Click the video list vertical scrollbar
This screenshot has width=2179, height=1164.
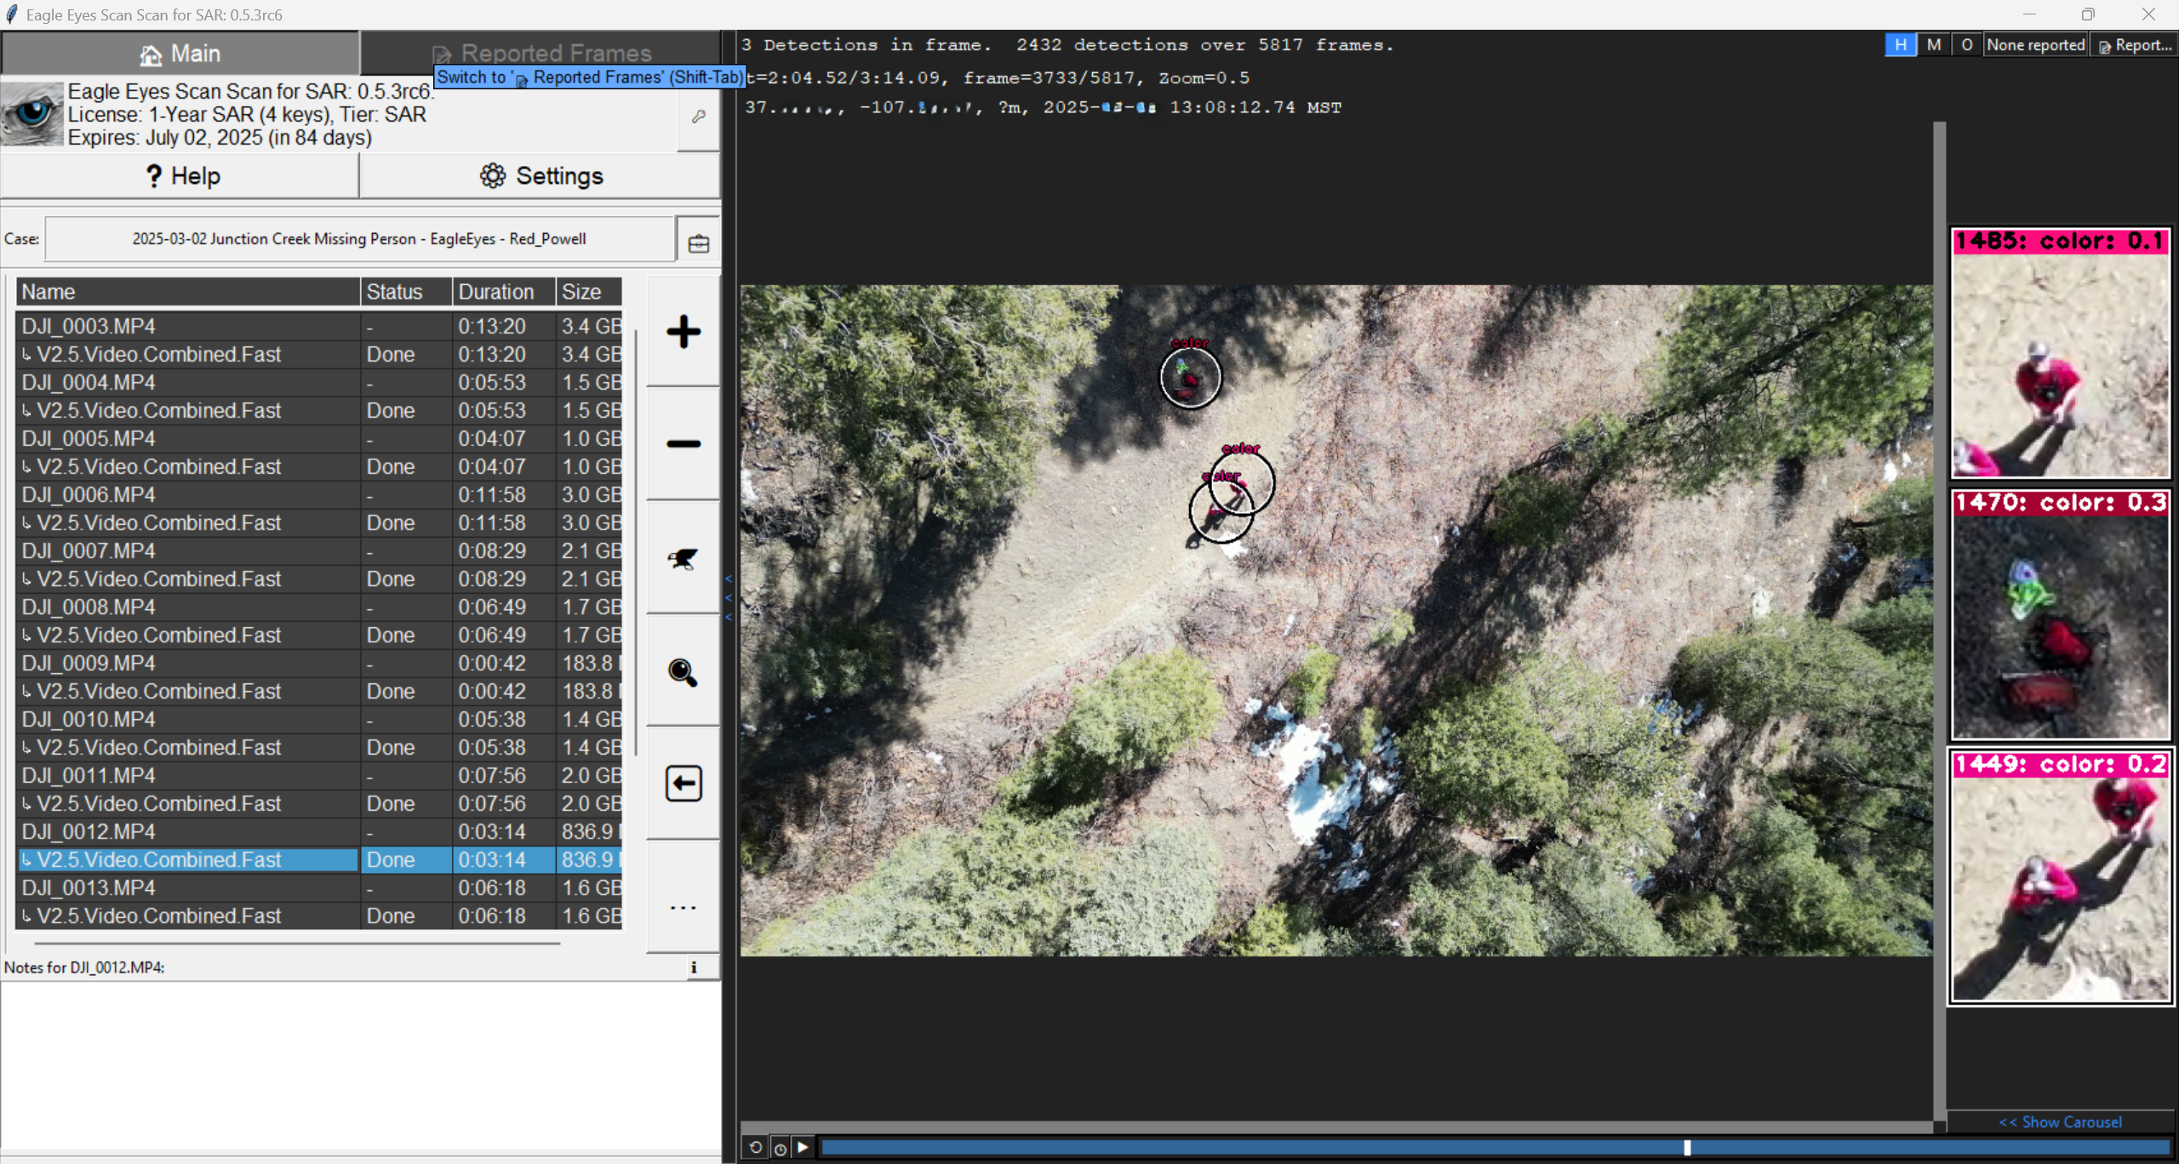636,544
